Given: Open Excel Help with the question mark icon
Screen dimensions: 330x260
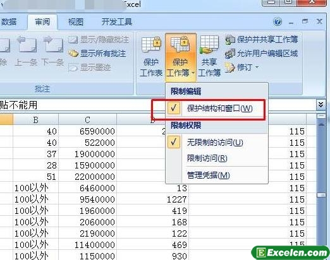Looking at the screenshot, I should [278, 21].
